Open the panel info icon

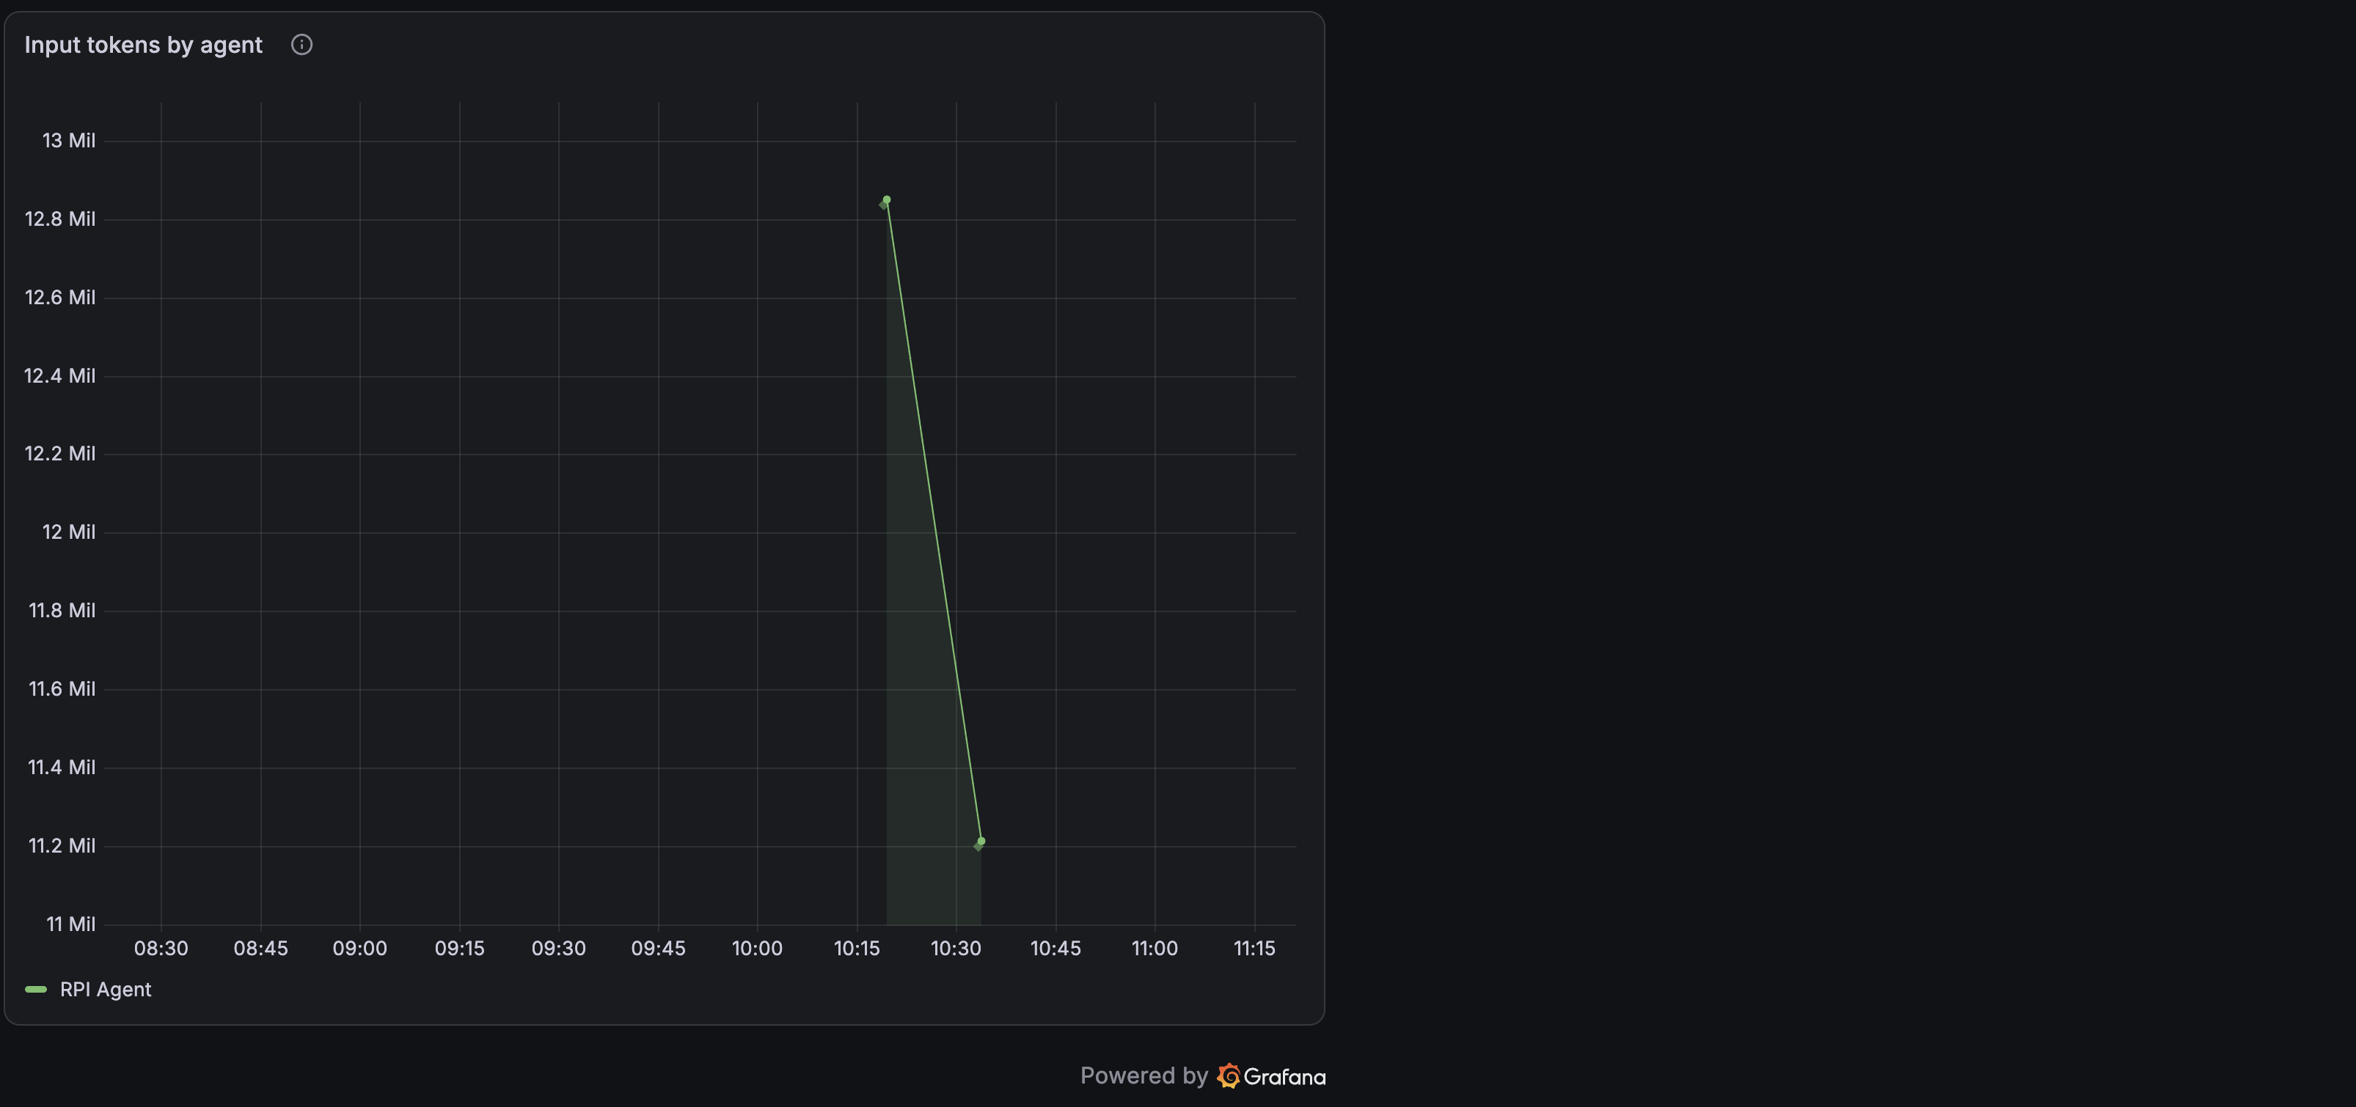coord(301,45)
